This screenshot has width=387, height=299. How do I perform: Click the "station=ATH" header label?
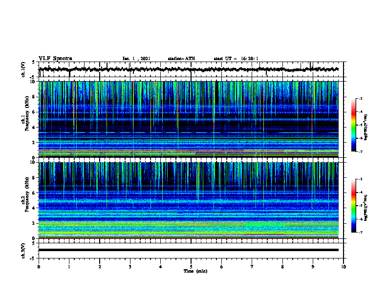181,59
